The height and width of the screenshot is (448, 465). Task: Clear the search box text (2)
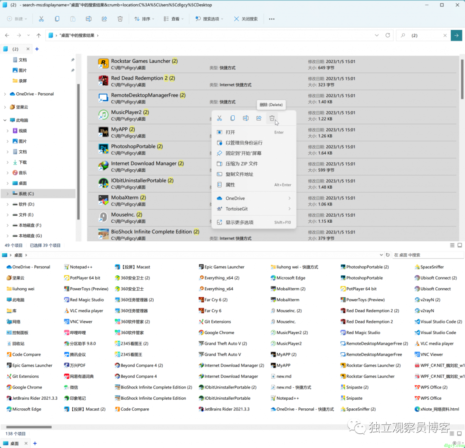point(445,35)
